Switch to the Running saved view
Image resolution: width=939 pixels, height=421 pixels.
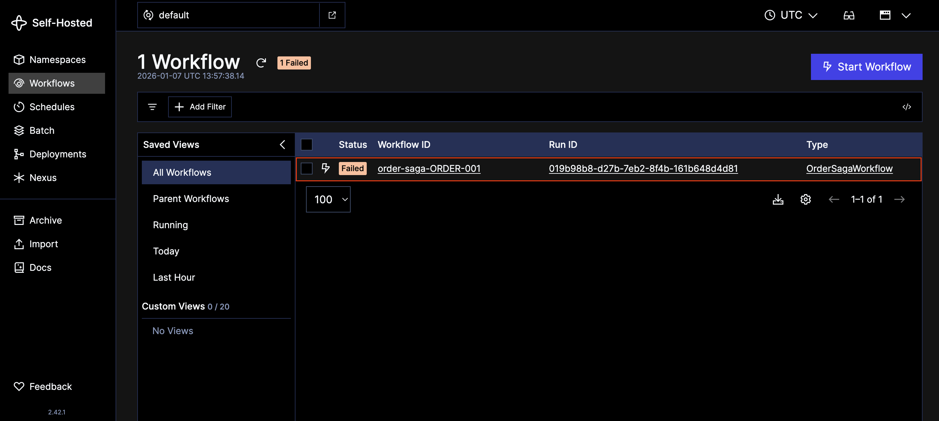170,225
